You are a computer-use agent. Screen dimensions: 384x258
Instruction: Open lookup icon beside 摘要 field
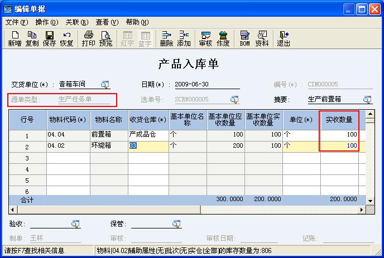(x=367, y=100)
